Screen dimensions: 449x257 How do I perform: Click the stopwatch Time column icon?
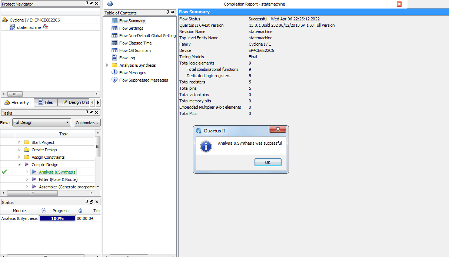tap(80, 211)
